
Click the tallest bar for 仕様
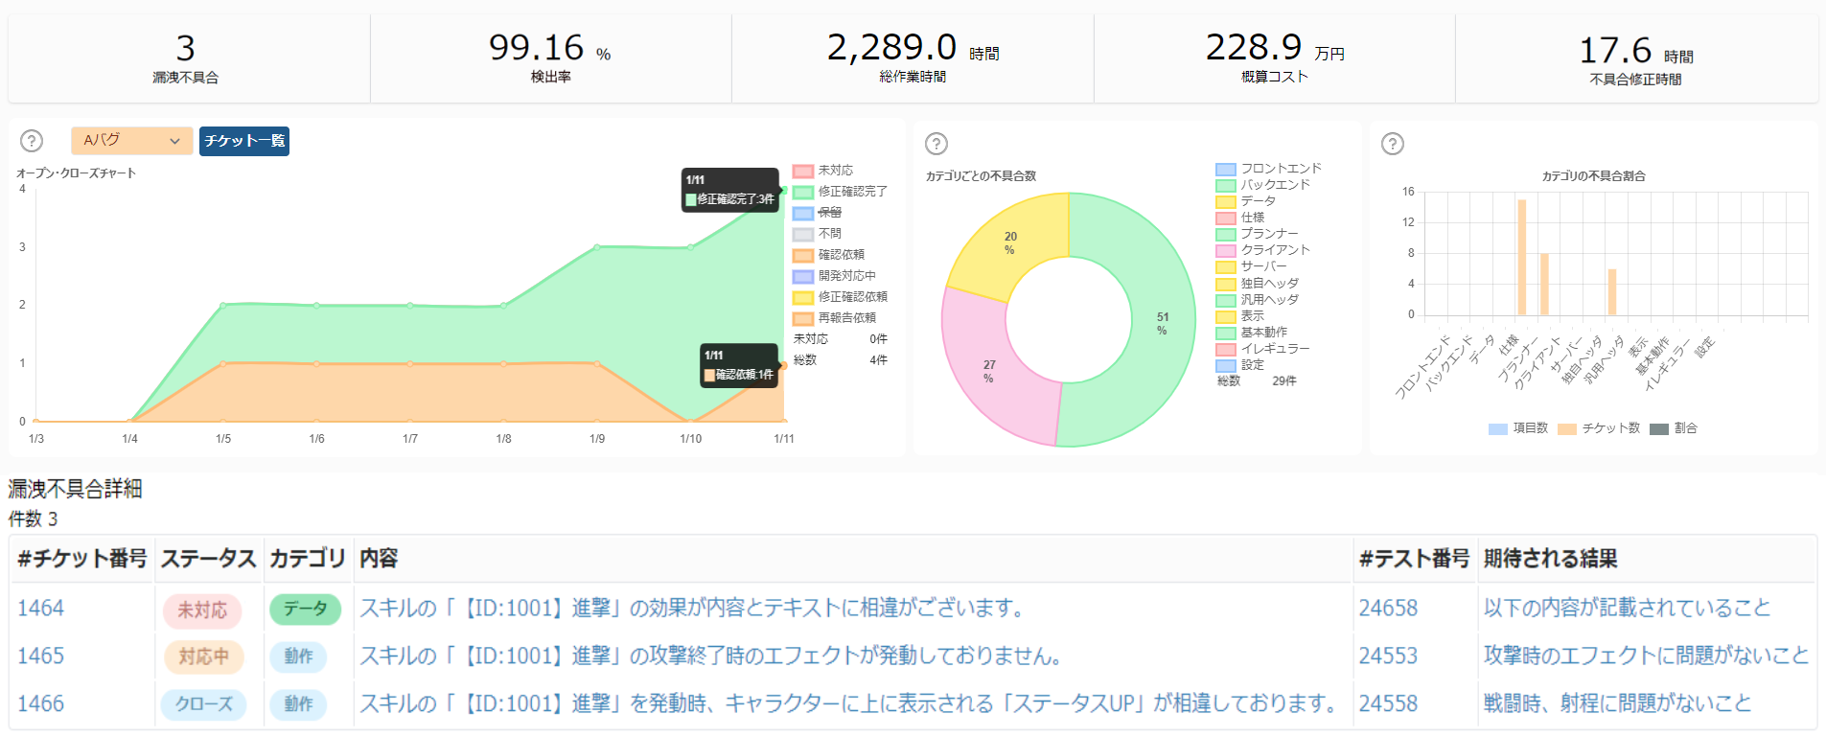point(1522,257)
